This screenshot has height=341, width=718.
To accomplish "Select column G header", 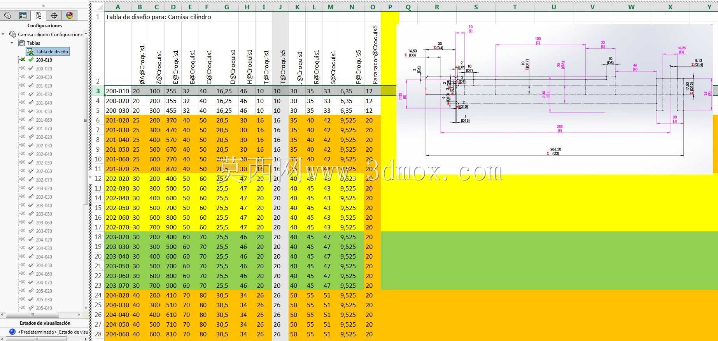I will 227,7.
